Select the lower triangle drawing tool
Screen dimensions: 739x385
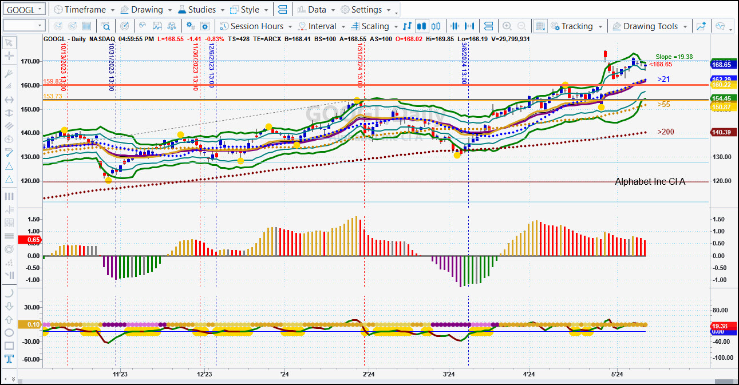(x=9, y=180)
